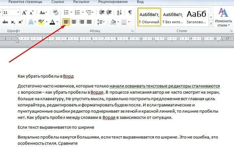Click the line spacing button
Image resolution: width=234 pixels, height=168 pixels.
(x=100, y=22)
